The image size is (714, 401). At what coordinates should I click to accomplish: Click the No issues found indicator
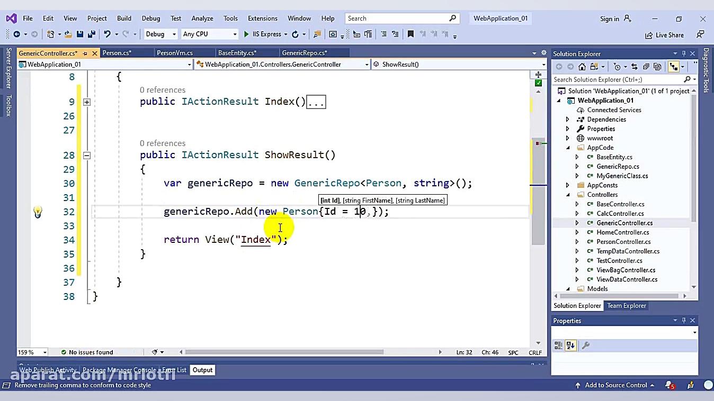pos(87,352)
